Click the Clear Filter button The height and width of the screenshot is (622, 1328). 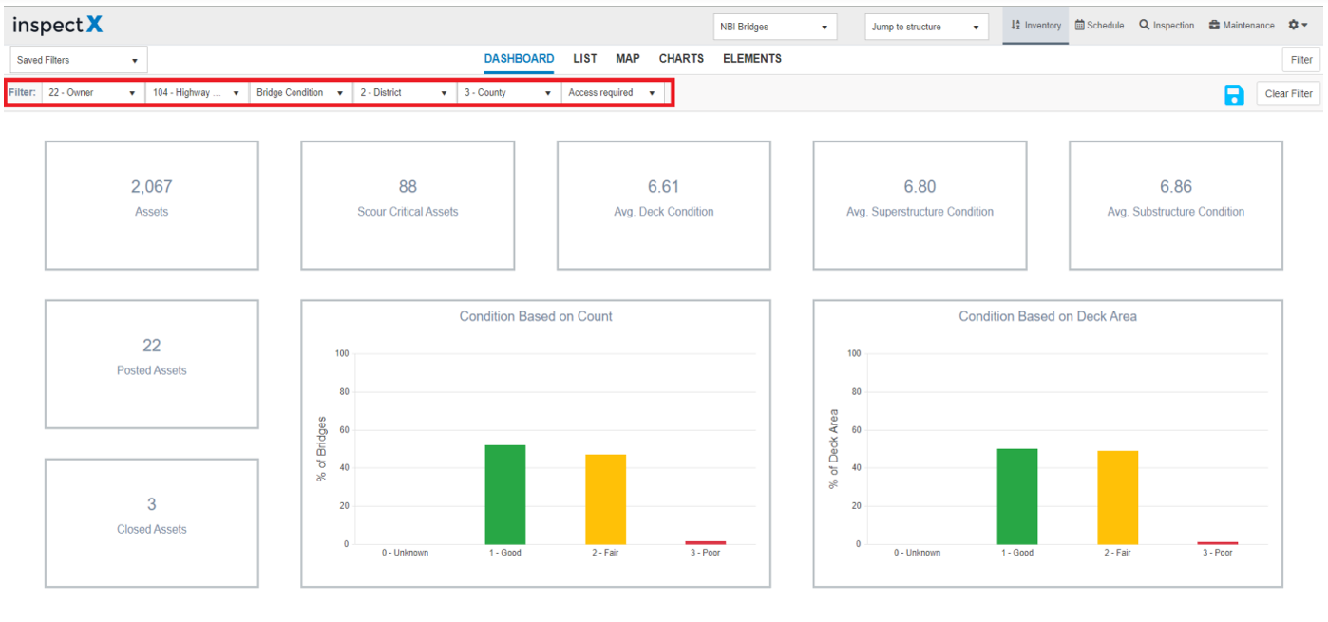(1289, 94)
